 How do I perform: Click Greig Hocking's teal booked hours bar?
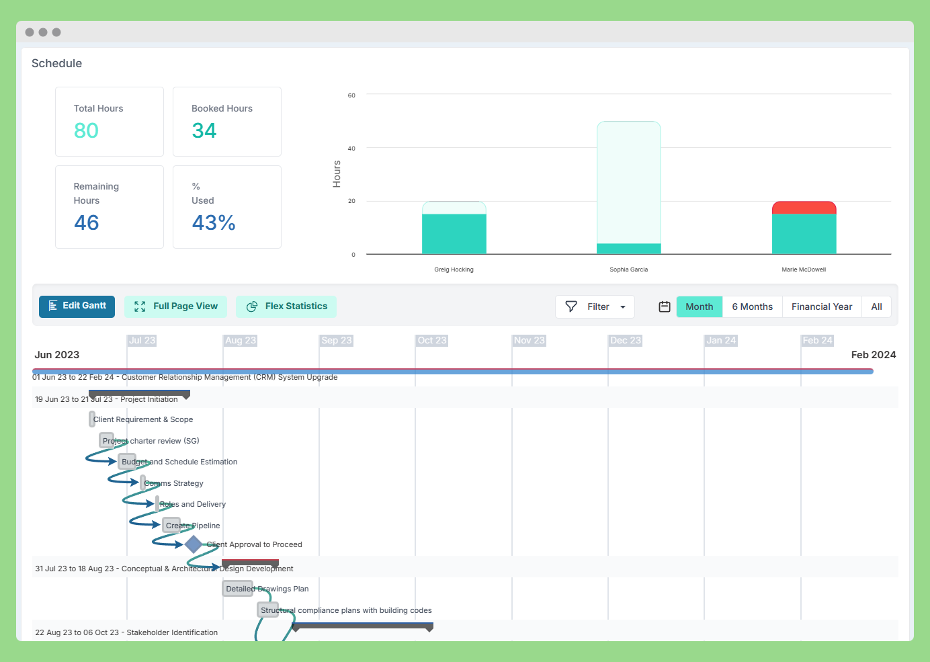click(454, 234)
